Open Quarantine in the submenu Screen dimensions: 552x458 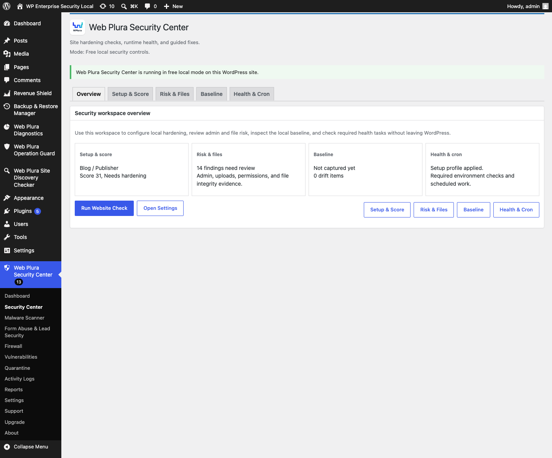click(17, 368)
